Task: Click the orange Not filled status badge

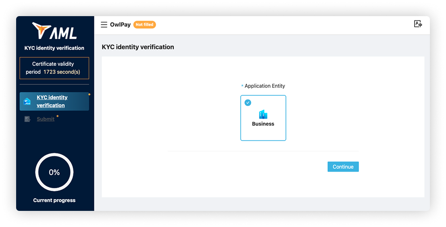Action: tap(144, 25)
